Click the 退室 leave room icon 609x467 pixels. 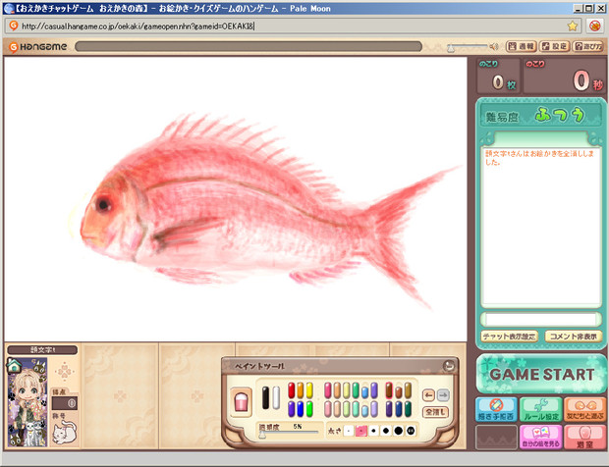pos(585,438)
